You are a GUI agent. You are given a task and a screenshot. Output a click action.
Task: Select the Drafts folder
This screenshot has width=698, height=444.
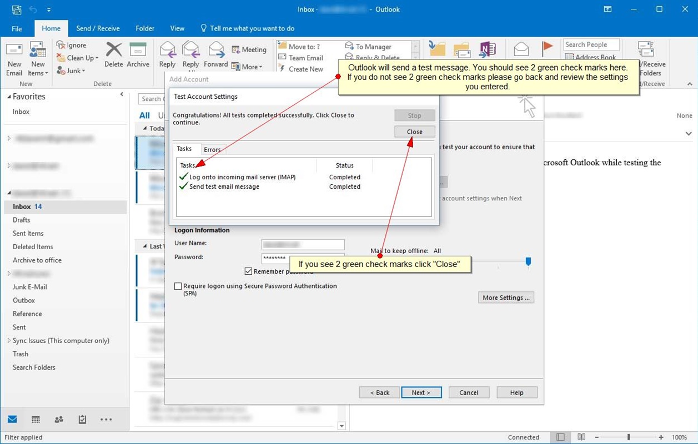pyautogui.click(x=22, y=220)
